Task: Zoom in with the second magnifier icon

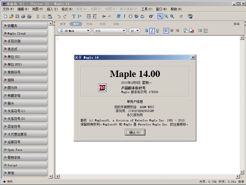Action: click(x=166, y=16)
